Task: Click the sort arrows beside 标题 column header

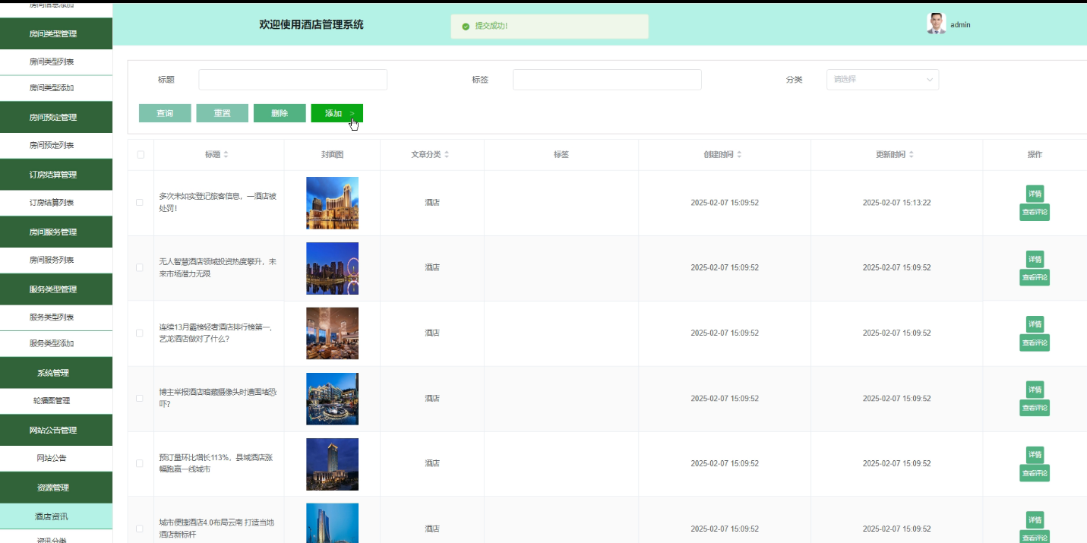Action: pos(226,155)
